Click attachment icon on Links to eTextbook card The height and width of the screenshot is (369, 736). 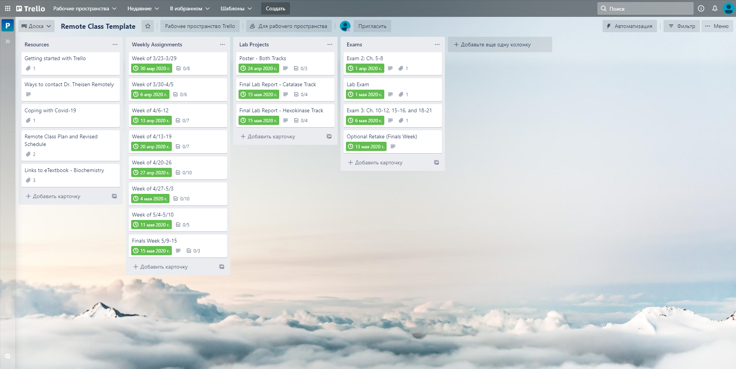tap(28, 180)
